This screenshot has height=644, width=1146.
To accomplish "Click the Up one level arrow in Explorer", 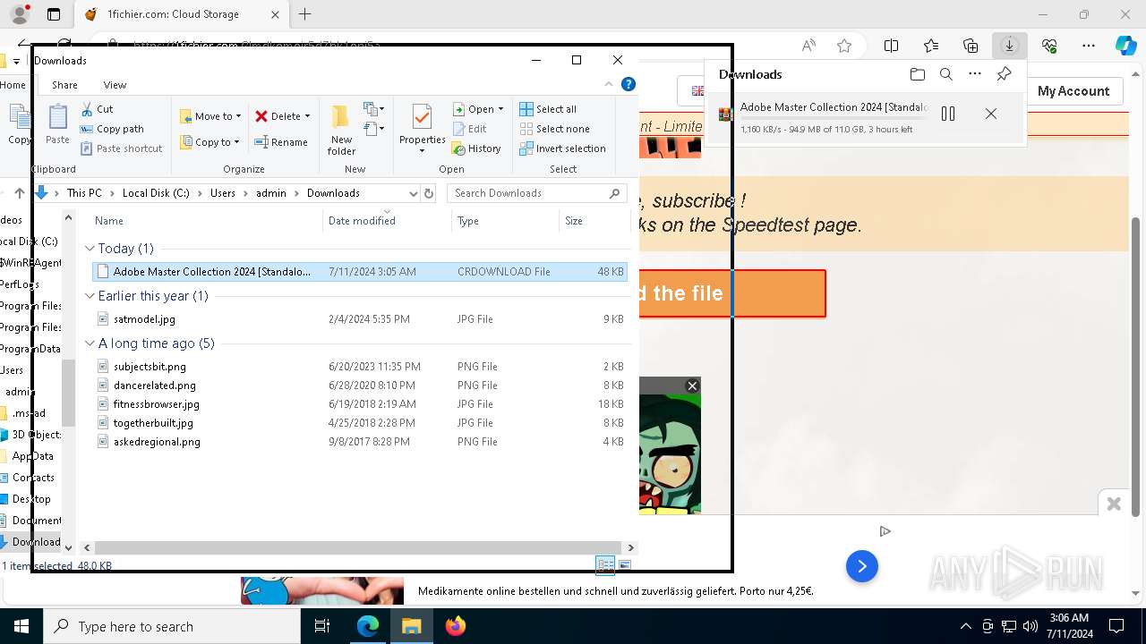I will pyautogui.click(x=20, y=193).
